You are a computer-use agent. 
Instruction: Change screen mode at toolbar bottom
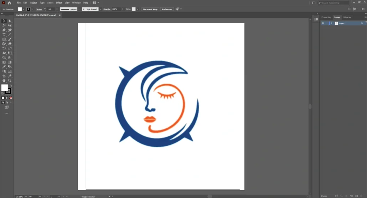pyautogui.click(x=7, y=107)
